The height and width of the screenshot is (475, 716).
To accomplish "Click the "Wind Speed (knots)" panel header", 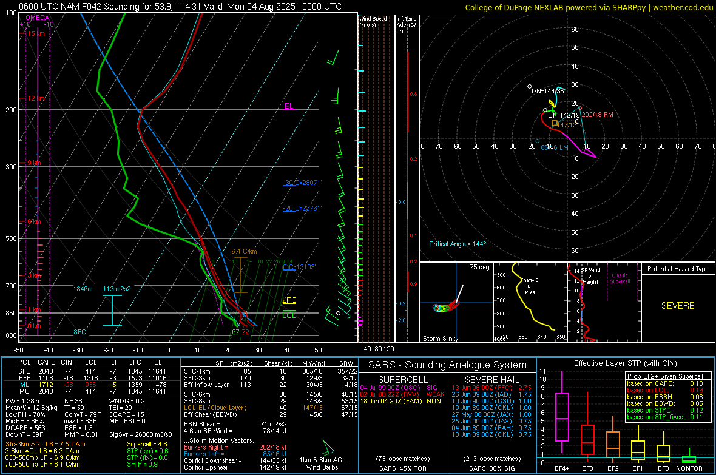I will [373, 21].
